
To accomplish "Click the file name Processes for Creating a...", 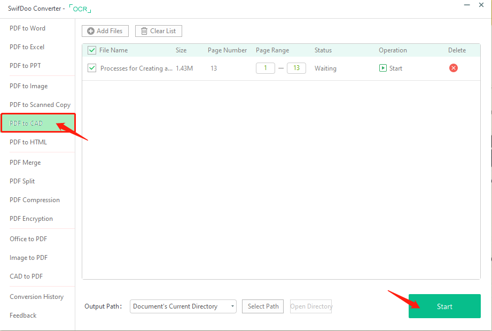I will (136, 68).
